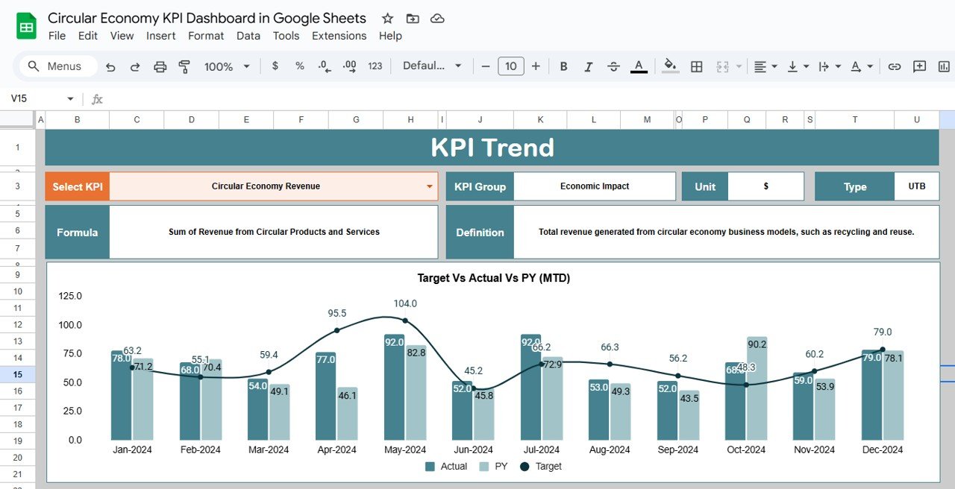Click the Definition description text

tap(726, 232)
